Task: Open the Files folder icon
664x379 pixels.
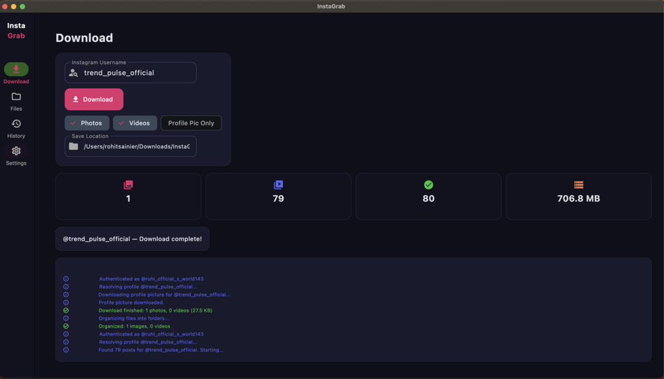Action: coord(16,97)
